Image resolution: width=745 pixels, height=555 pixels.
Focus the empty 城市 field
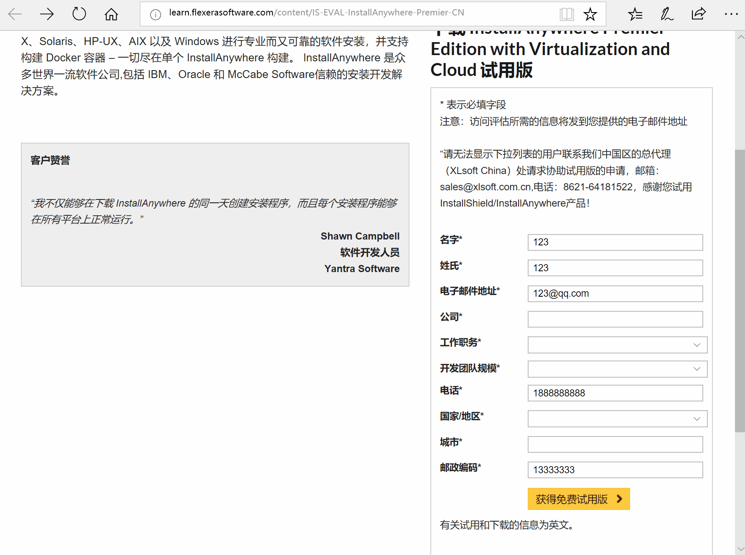[x=615, y=444]
